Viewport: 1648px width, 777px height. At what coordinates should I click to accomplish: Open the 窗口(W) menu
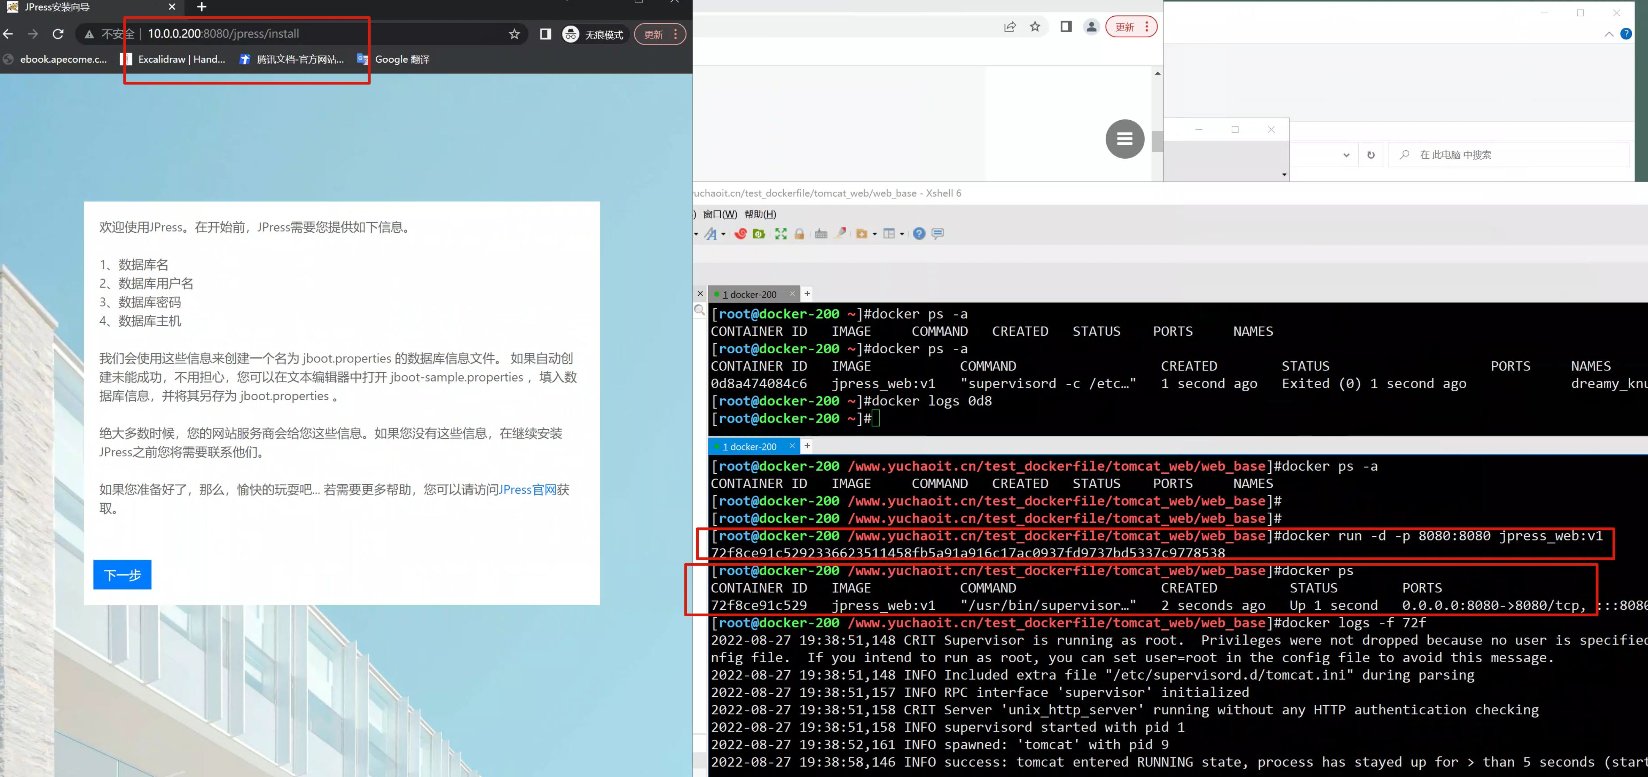coord(720,214)
